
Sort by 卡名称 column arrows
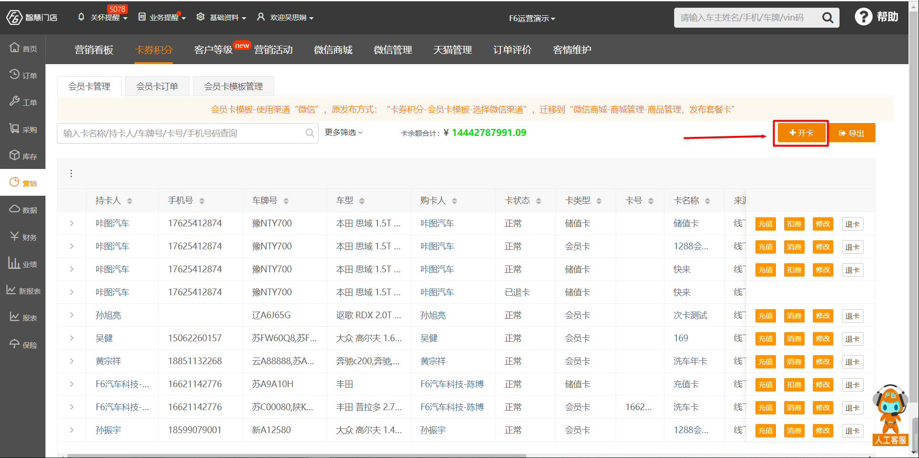(708, 201)
